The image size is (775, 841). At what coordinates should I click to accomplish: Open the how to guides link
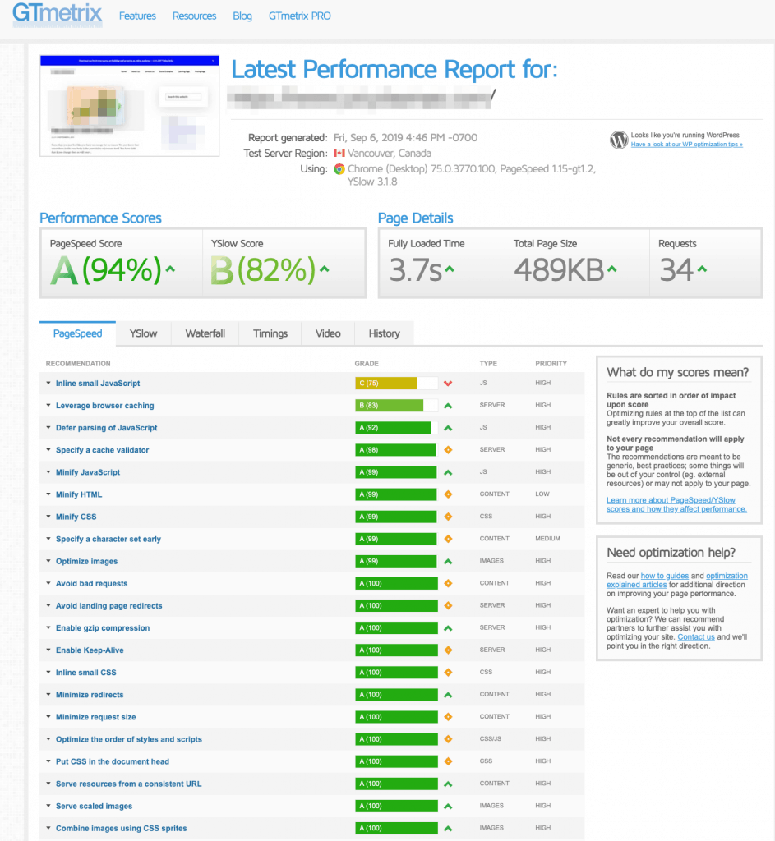(x=664, y=576)
